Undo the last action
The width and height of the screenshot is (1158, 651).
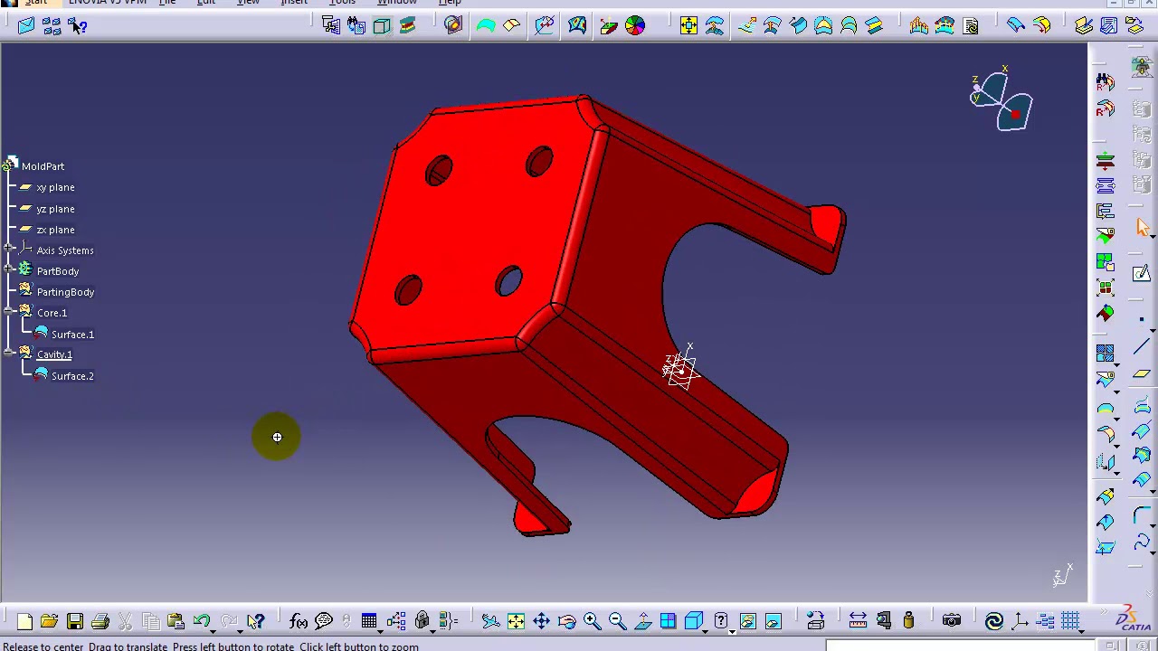(201, 621)
